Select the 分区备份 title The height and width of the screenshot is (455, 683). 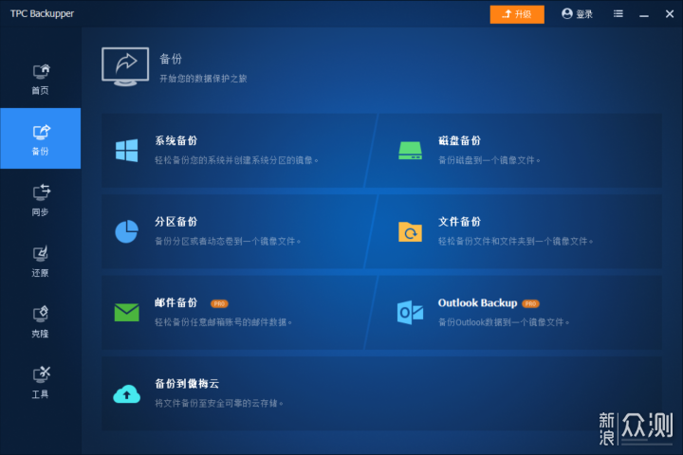176,222
